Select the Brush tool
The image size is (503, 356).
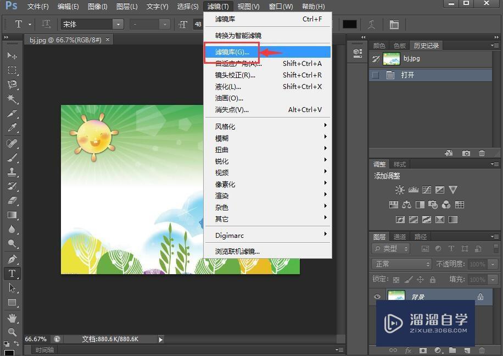pyautogui.click(x=12, y=157)
